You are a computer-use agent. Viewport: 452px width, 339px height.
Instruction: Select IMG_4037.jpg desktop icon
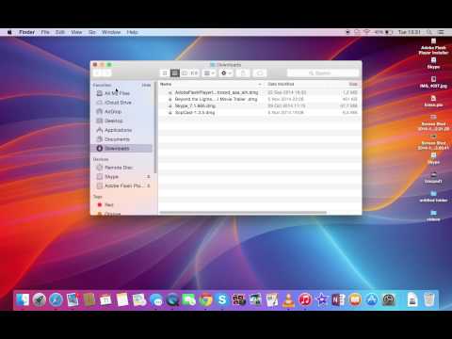(x=433, y=82)
